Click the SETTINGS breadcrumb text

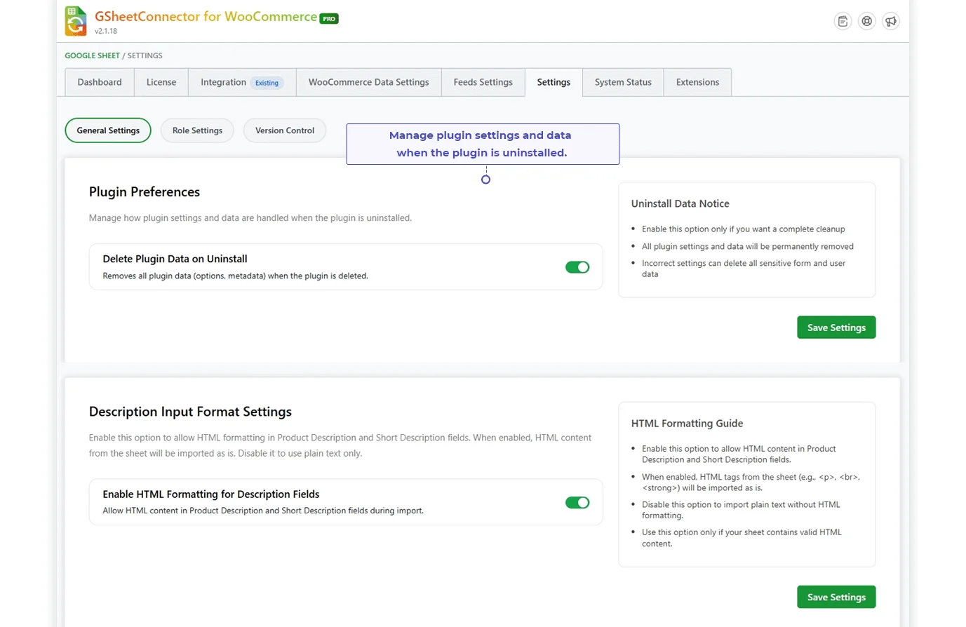[x=145, y=55]
